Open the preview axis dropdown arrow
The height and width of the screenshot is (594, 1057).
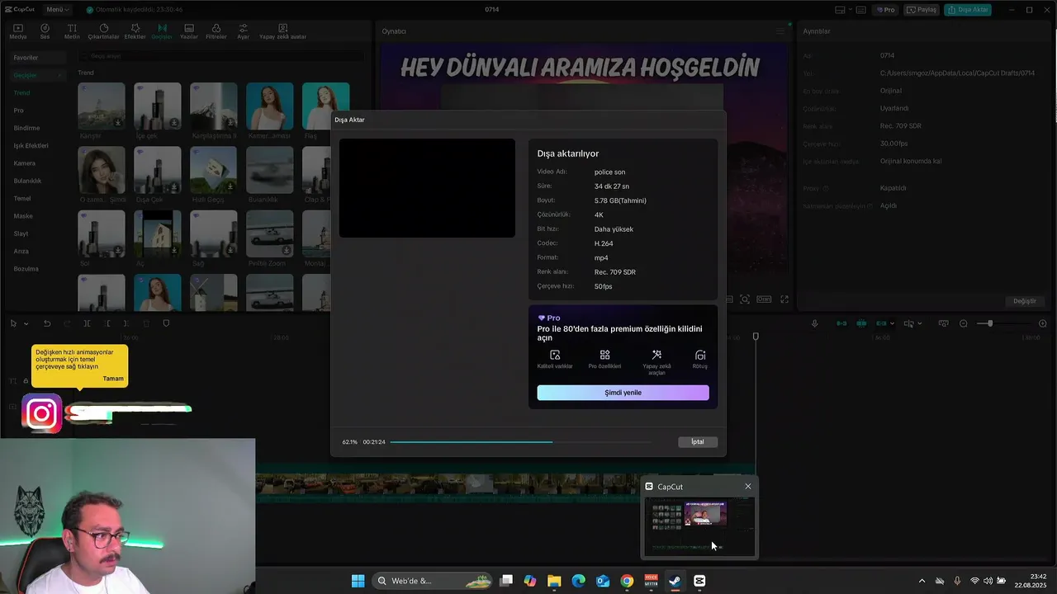918,323
